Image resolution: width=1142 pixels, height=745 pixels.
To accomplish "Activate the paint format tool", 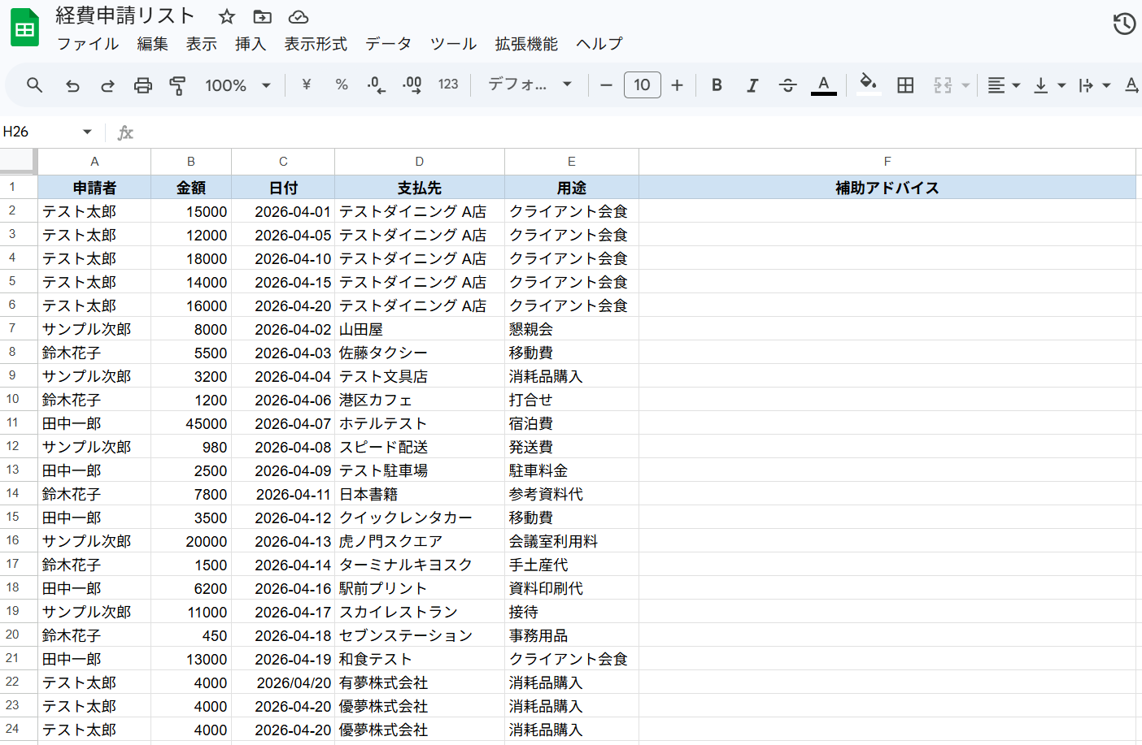I will 177,84.
